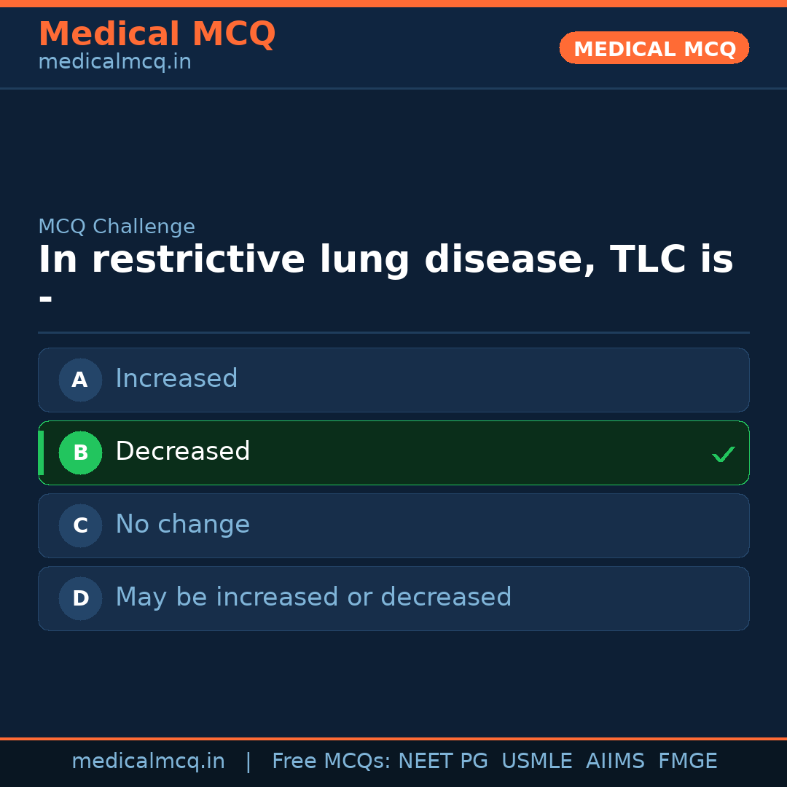Click the letter D circle badge
This screenshot has height=787, width=787.
point(80,598)
